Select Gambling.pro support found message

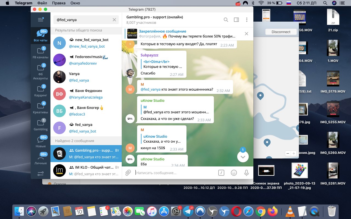pos(86,154)
